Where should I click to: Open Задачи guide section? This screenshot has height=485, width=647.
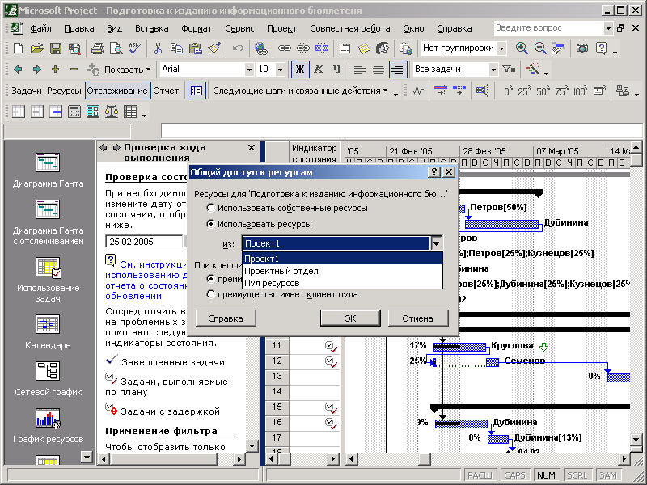coord(27,91)
